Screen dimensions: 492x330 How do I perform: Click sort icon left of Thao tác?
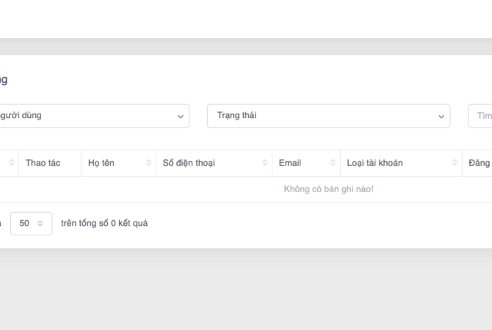click(x=12, y=163)
